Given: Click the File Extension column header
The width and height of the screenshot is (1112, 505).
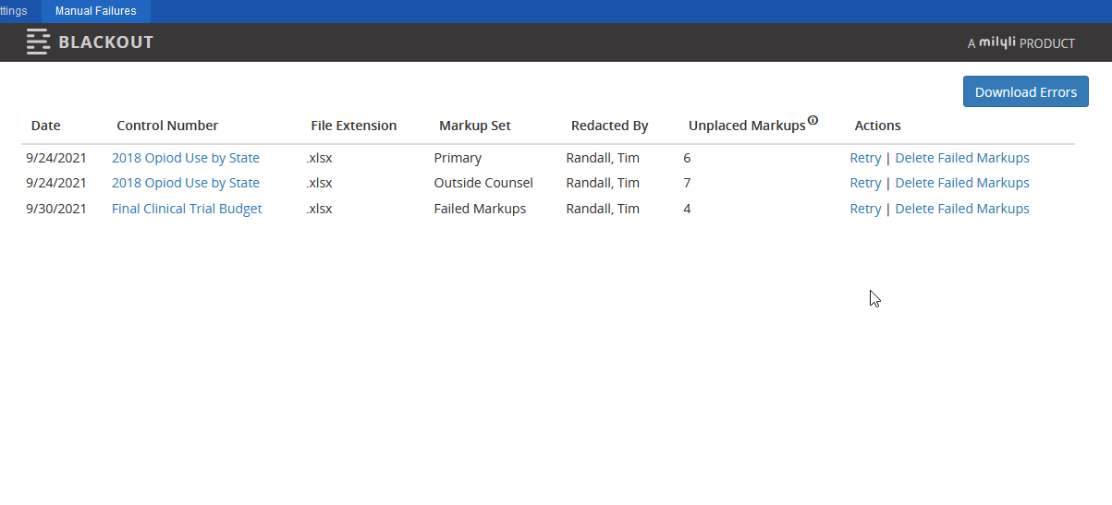Looking at the screenshot, I should (x=354, y=126).
